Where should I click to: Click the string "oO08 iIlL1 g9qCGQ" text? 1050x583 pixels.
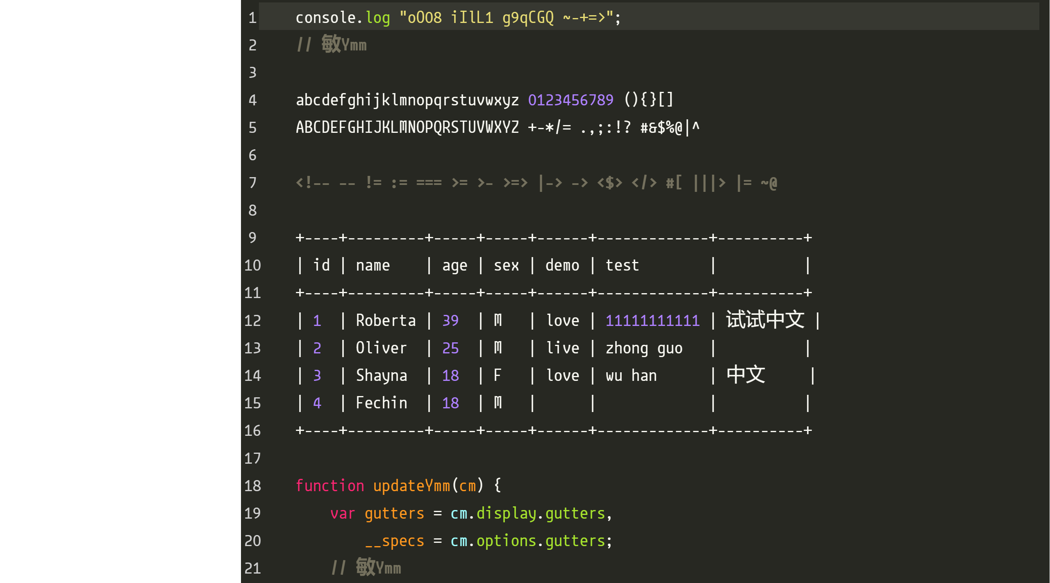coord(481,18)
